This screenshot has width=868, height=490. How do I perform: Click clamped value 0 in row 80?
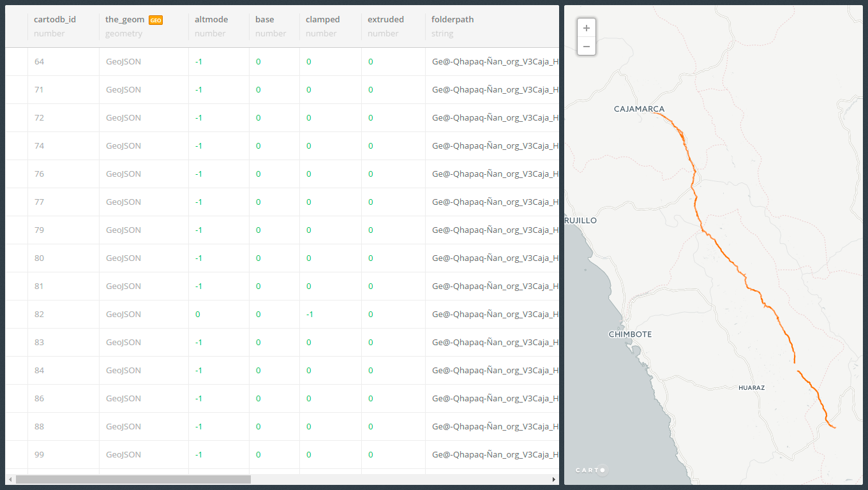point(309,258)
